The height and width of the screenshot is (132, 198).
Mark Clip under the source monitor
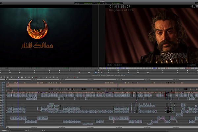[59, 70]
